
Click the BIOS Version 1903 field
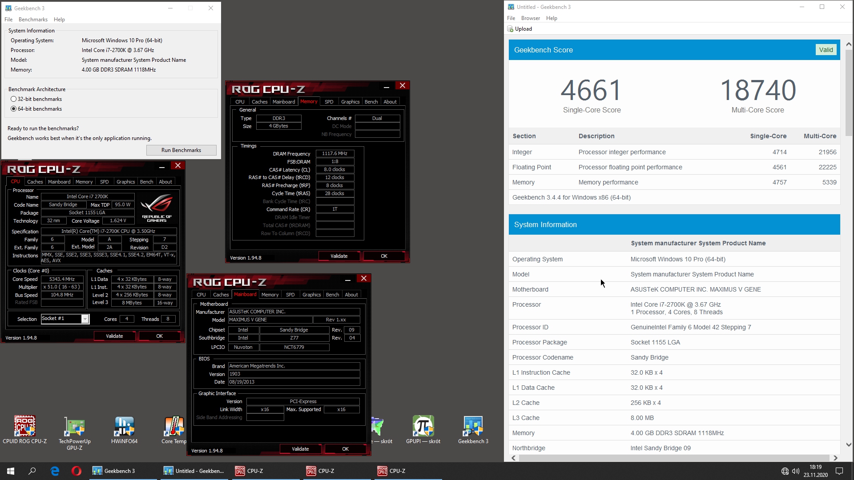point(294,374)
